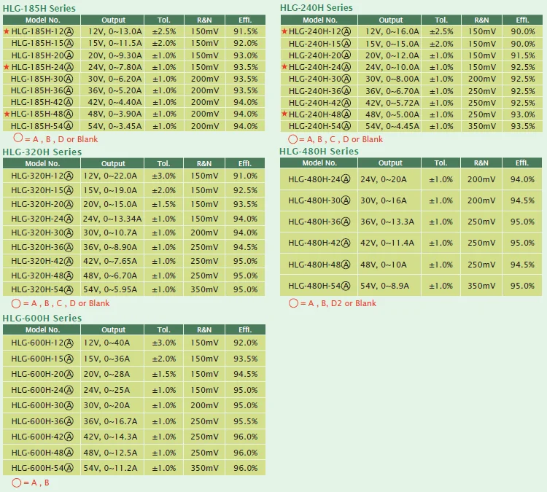Click the HLG-320H Series heading
The image size is (547, 492).
(x=42, y=152)
